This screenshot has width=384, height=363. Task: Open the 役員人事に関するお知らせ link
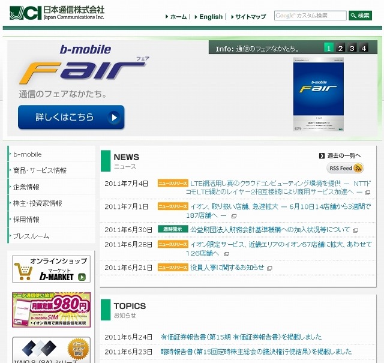click(x=227, y=267)
